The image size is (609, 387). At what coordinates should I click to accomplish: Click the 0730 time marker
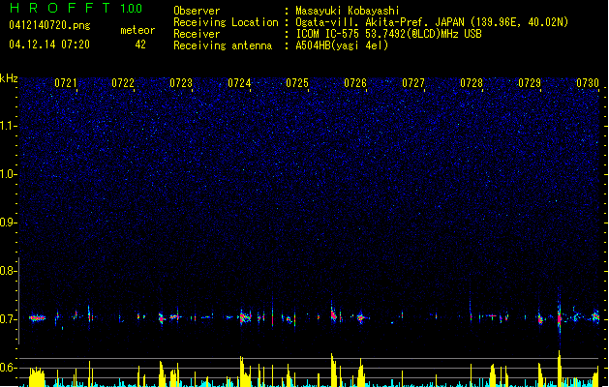(x=588, y=82)
